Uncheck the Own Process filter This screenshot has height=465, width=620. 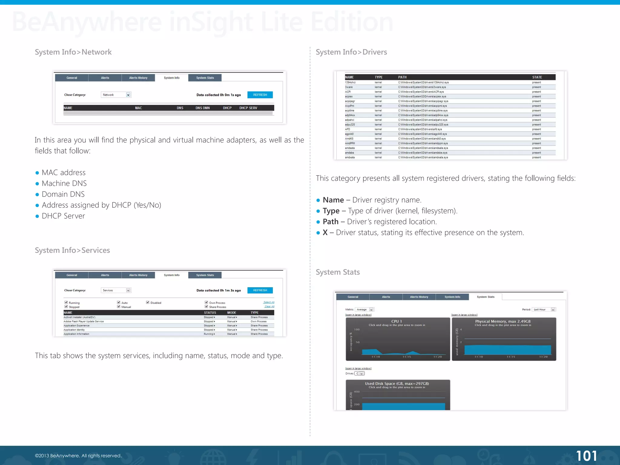click(206, 302)
